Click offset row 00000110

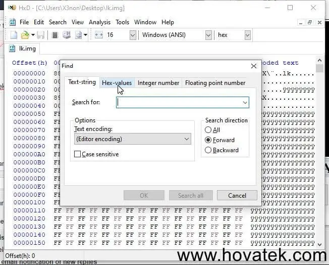pos(29,210)
